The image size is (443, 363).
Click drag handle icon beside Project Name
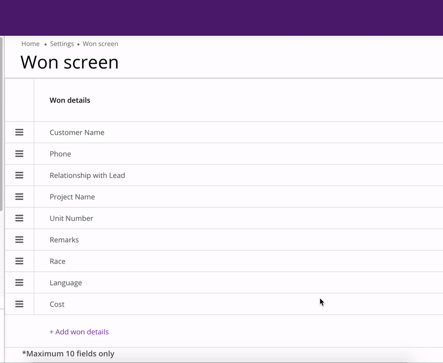tap(19, 197)
